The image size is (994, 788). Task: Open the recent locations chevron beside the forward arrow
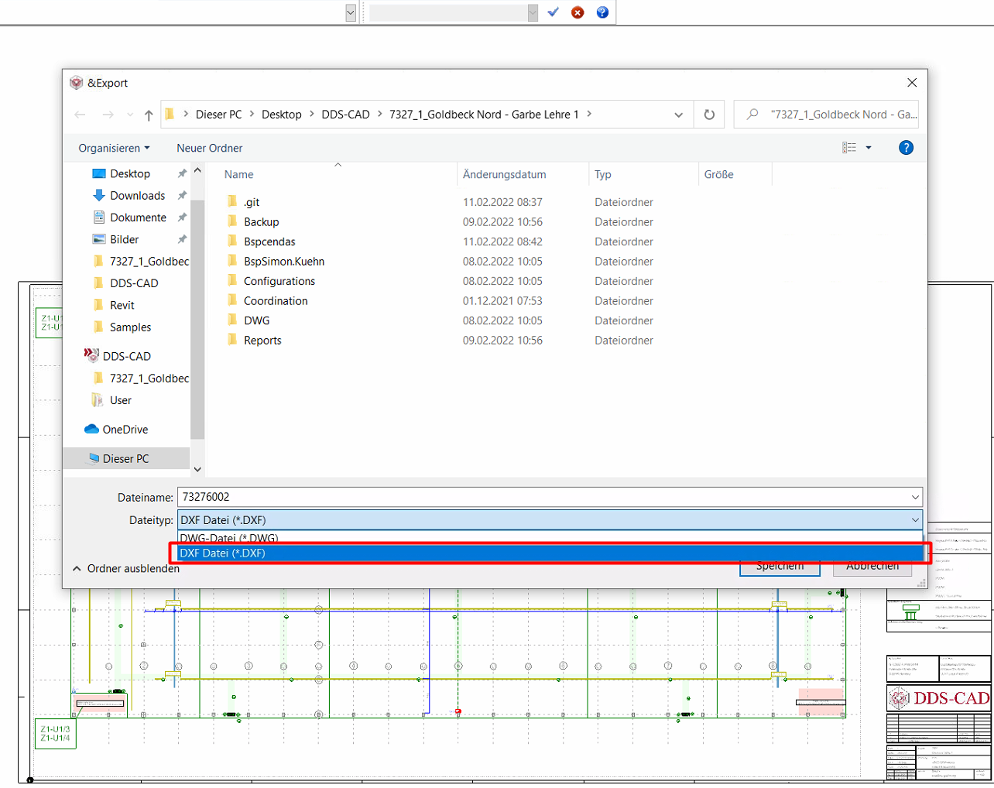coord(130,115)
